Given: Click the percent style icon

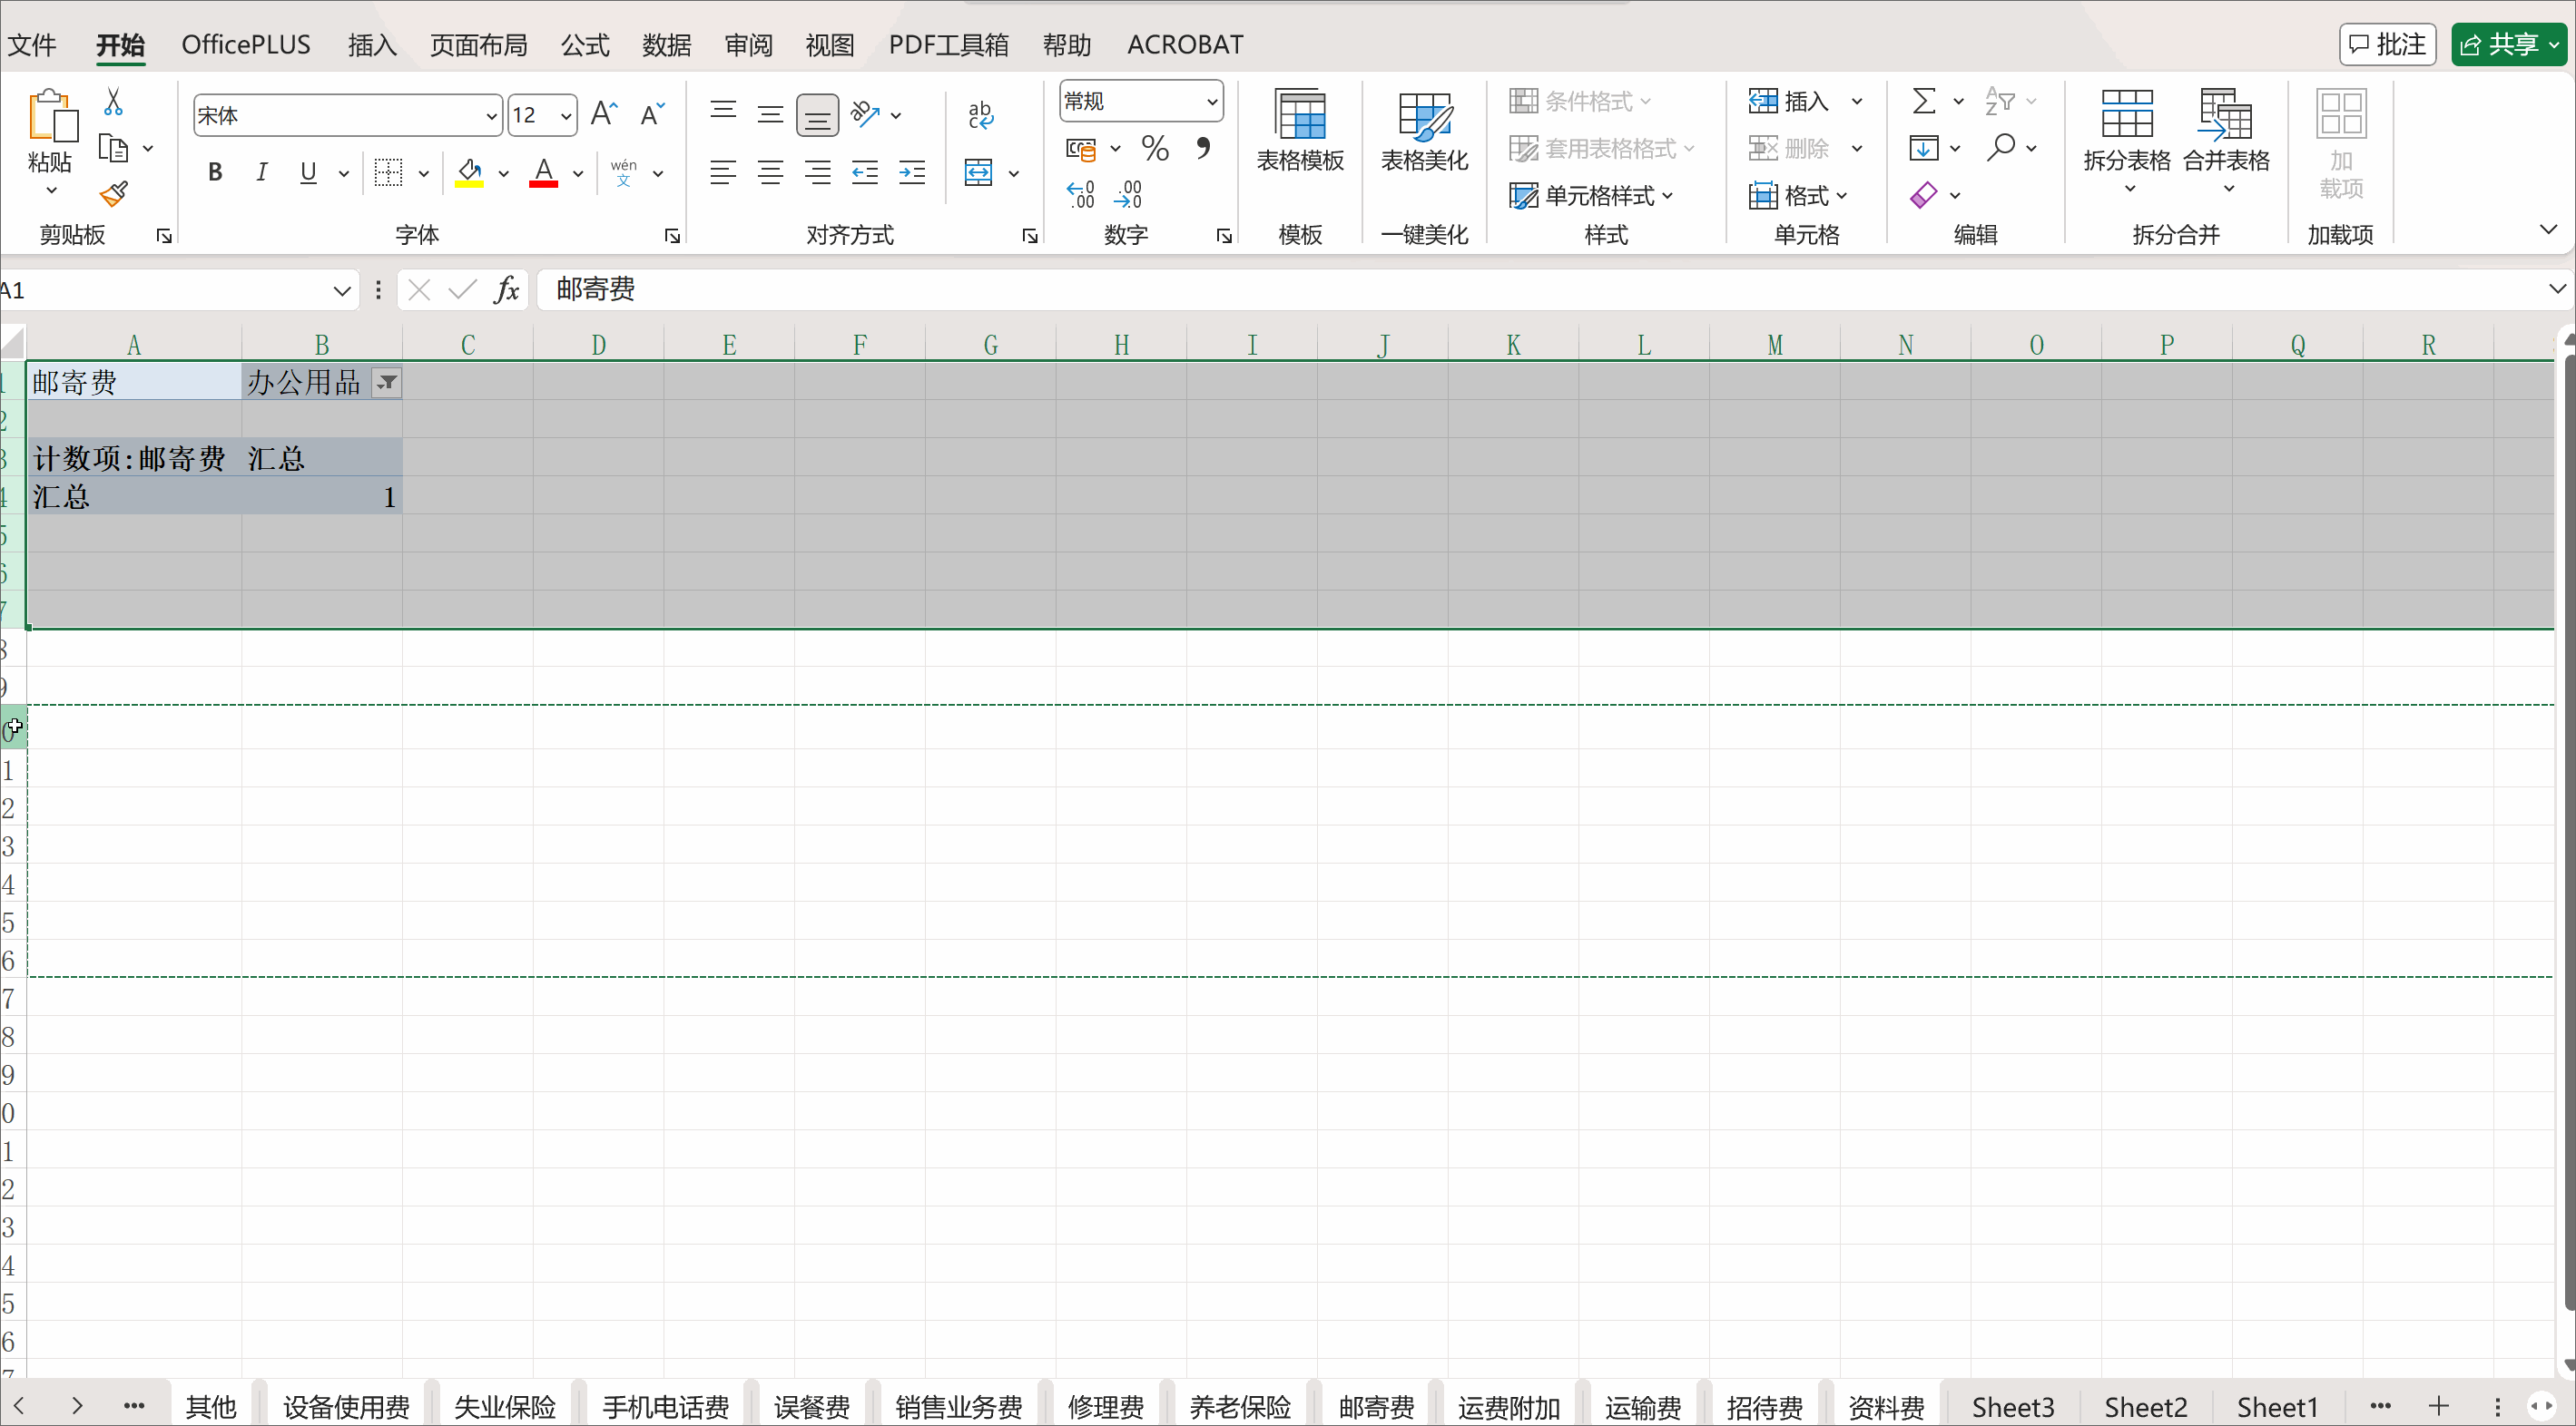Looking at the screenshot, I should pos(1155,149).
